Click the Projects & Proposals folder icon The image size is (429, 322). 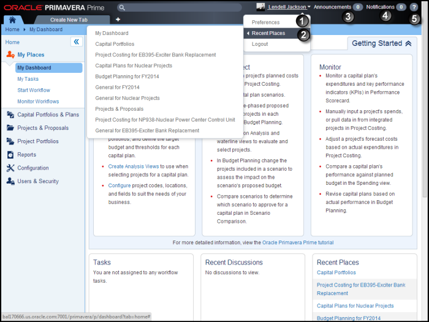10,128
